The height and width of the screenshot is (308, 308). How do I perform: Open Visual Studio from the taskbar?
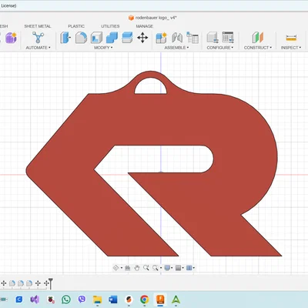pos(35,300)
